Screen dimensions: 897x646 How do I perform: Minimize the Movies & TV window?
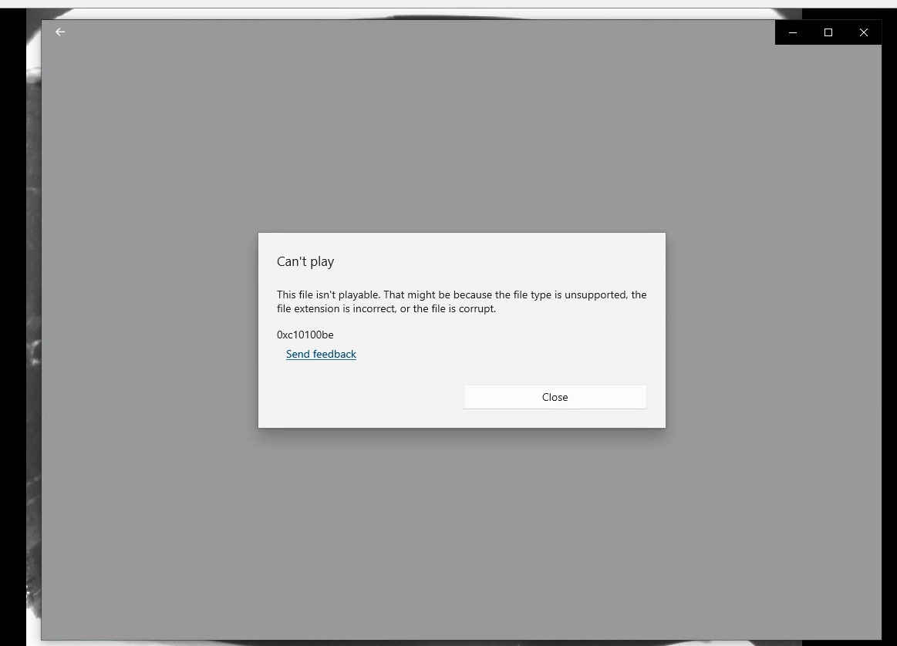pyautogui.click(x=792, y=32)
